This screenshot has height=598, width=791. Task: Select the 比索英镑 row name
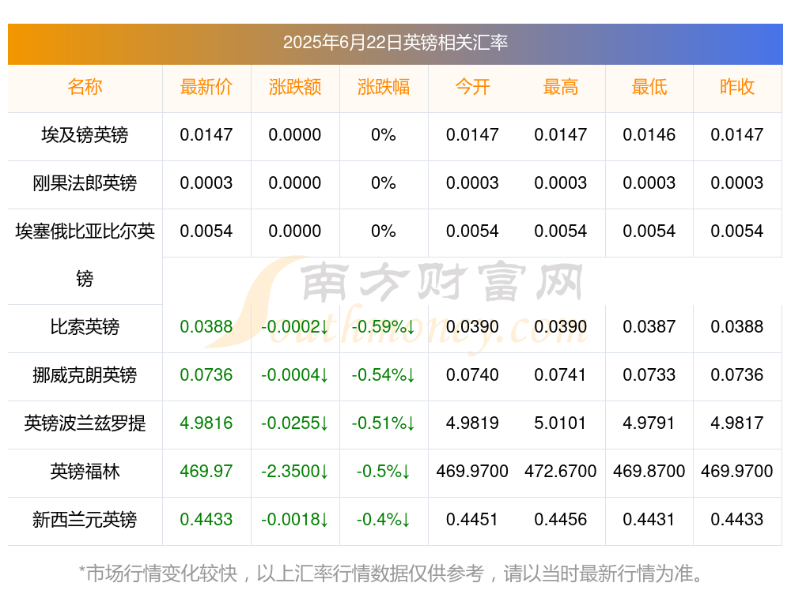[x=85, y=327]
